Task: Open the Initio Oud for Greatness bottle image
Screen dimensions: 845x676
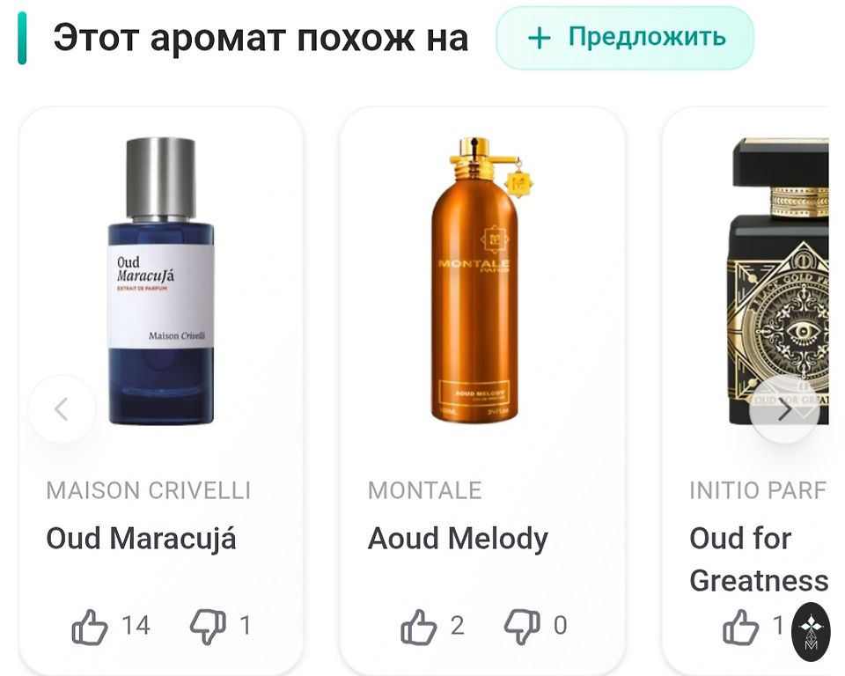Action: (778, 280)
